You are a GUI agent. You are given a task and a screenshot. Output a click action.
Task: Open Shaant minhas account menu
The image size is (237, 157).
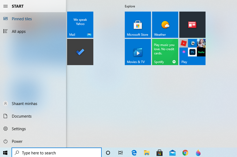pyautogui.click(x=33, y=104)
